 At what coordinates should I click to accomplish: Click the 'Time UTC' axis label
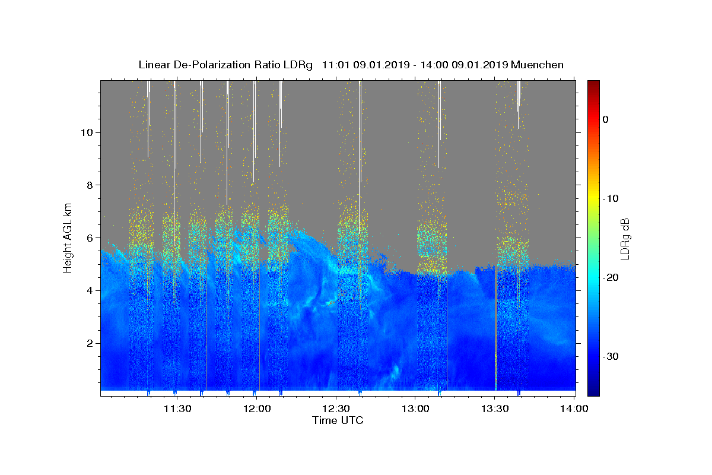click(x=338, y=420)
